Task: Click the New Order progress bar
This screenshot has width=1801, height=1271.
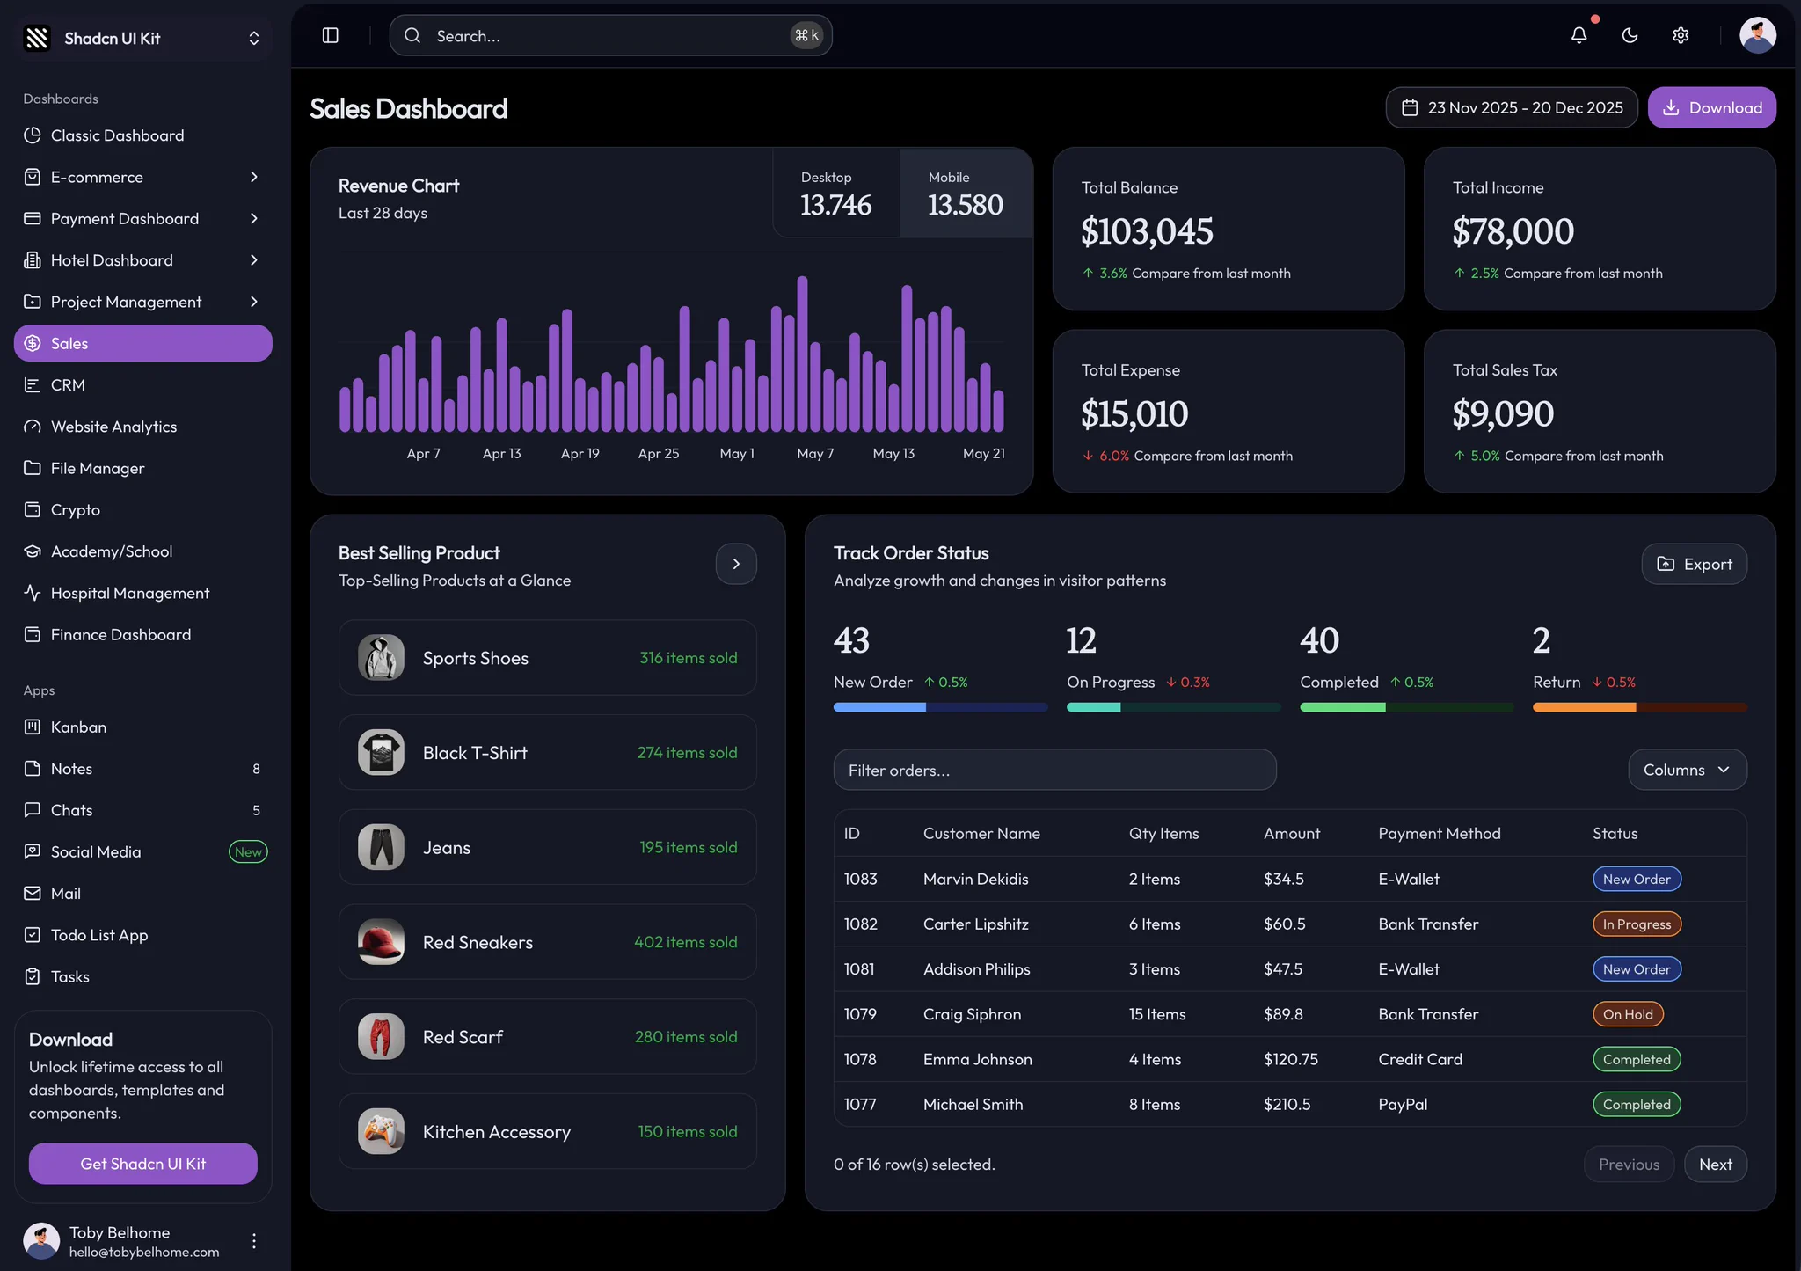Action: coord(940,707)
